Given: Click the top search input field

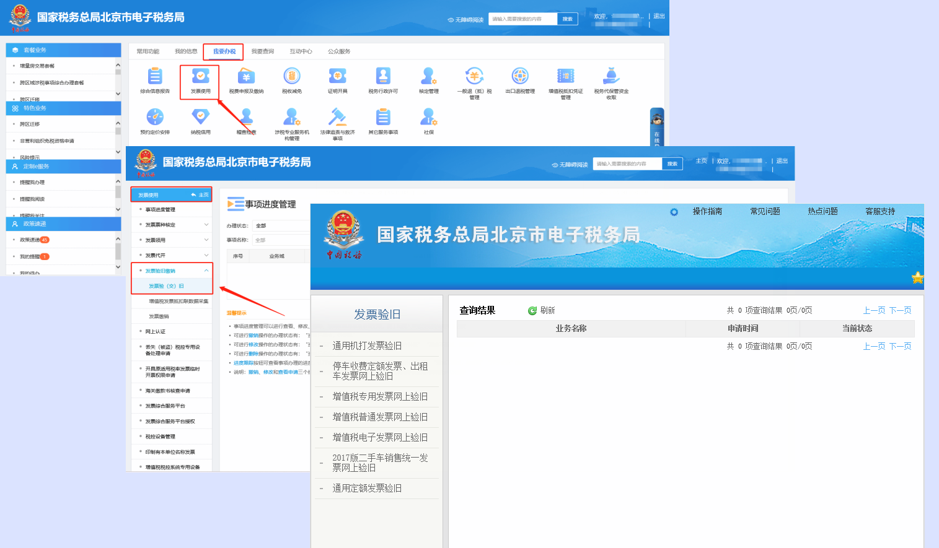Looking at the screenshot, I should [523, 19].
